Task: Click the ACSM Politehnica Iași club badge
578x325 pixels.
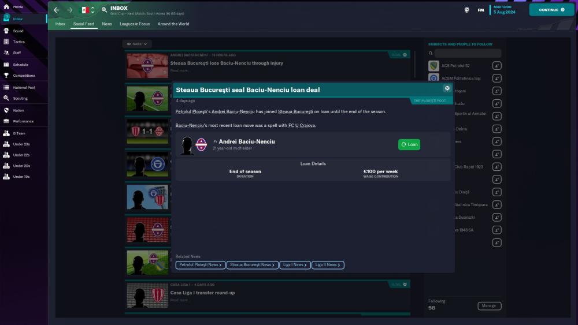Action: [433, 78]
